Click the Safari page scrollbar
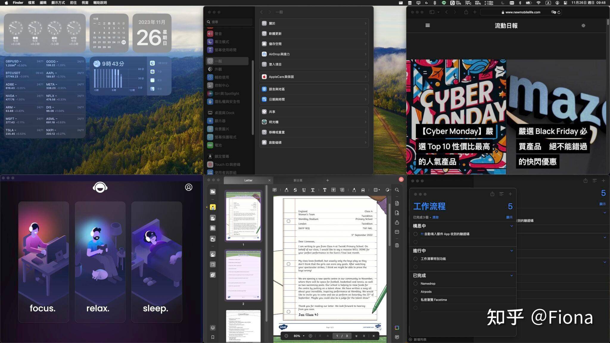 pyautogui.click(x=608, y=22)
